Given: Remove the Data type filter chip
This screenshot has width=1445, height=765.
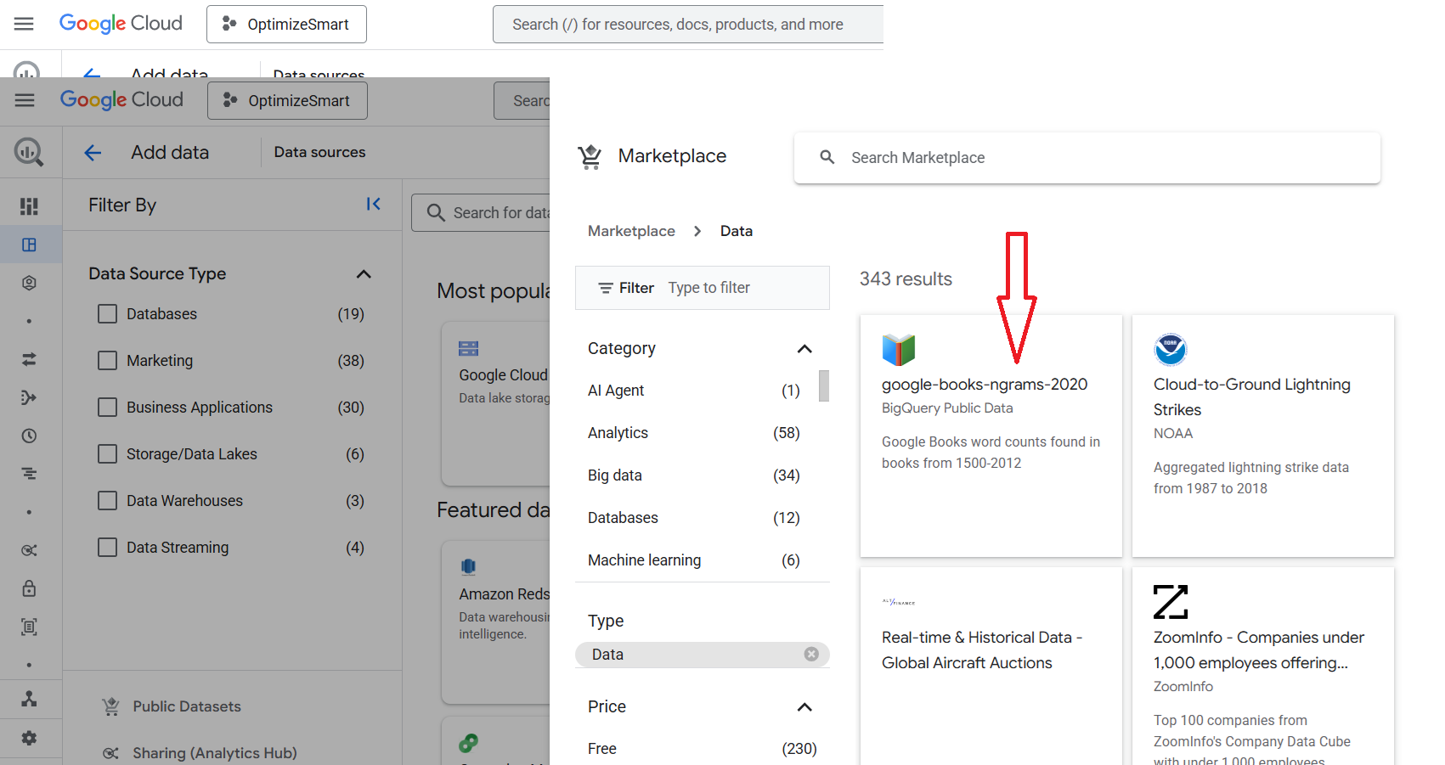Looking at the screenshot, I should [x=811, y=654].
